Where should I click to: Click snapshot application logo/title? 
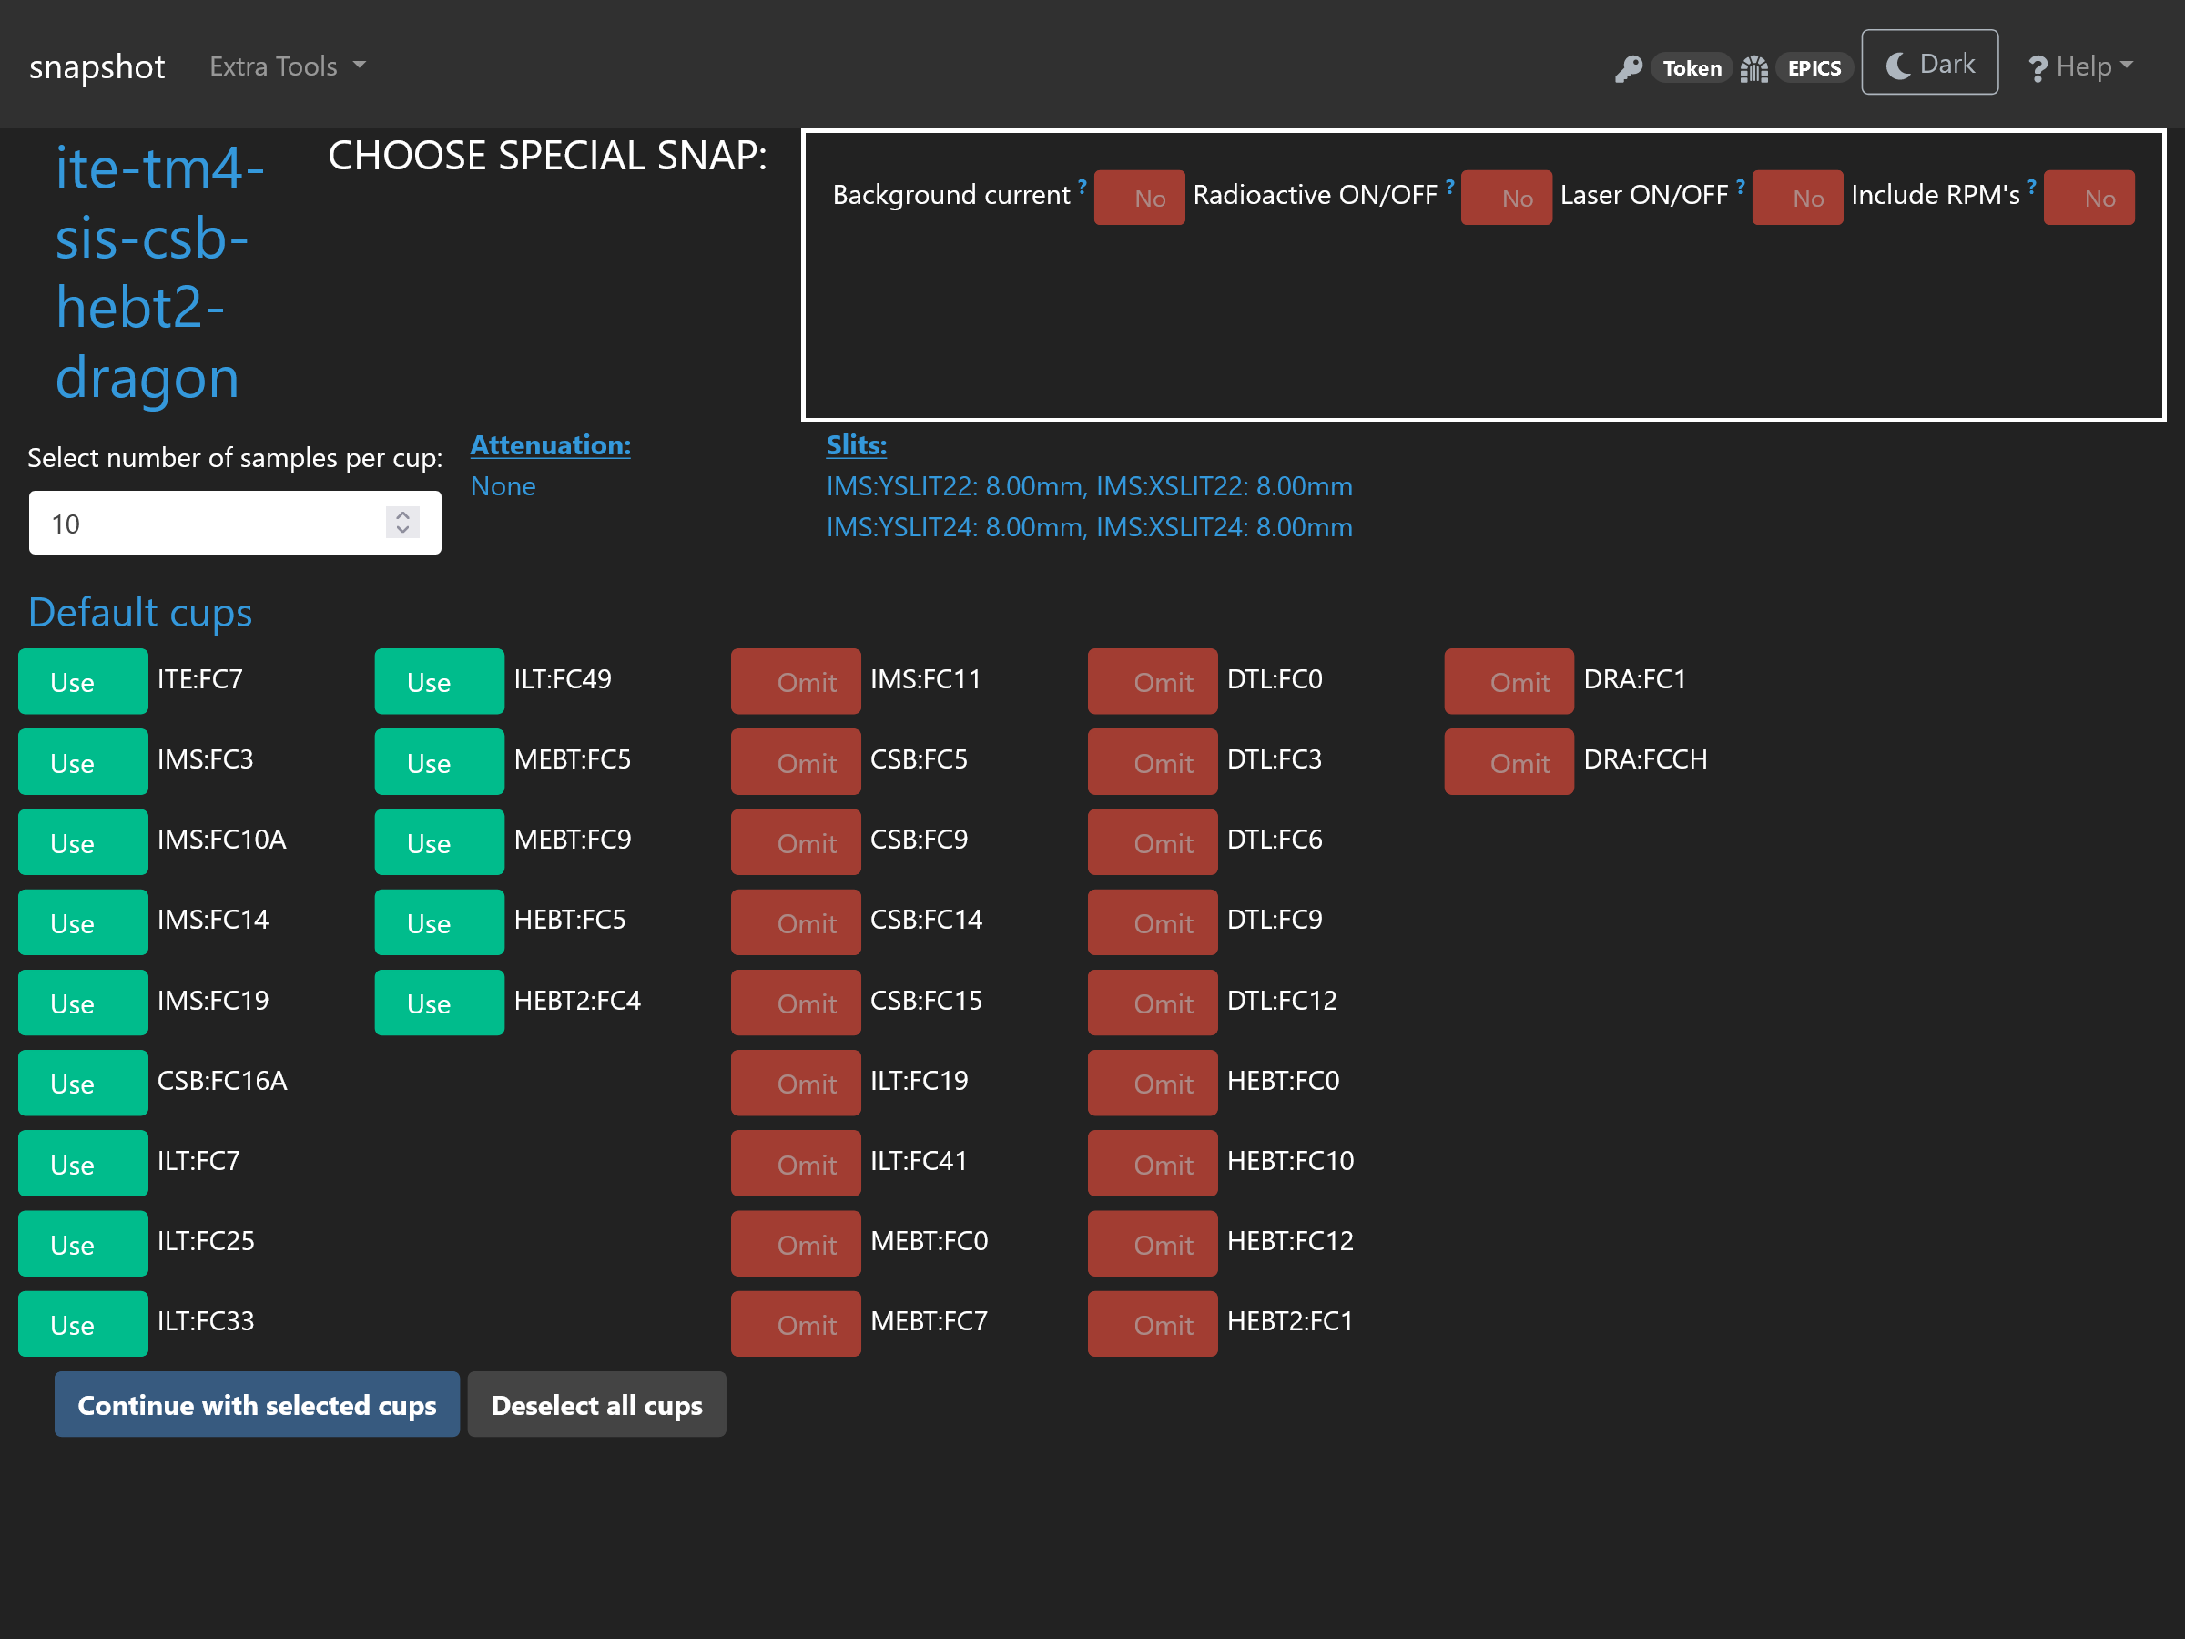[x=97, y=66]
